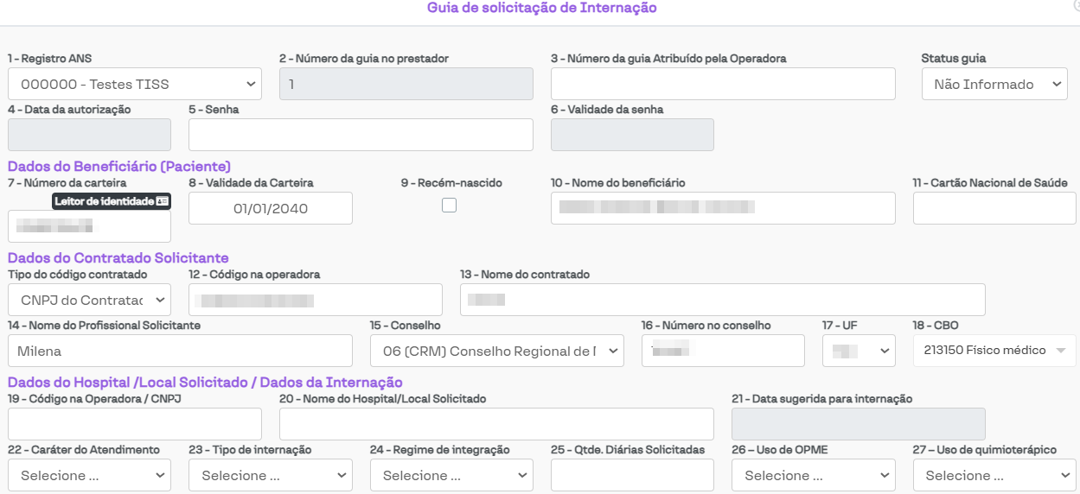The image size is (1080, 494).
Task: Focus the Nome do Hospital/Local Solicitado field
Action: (496, 424)
